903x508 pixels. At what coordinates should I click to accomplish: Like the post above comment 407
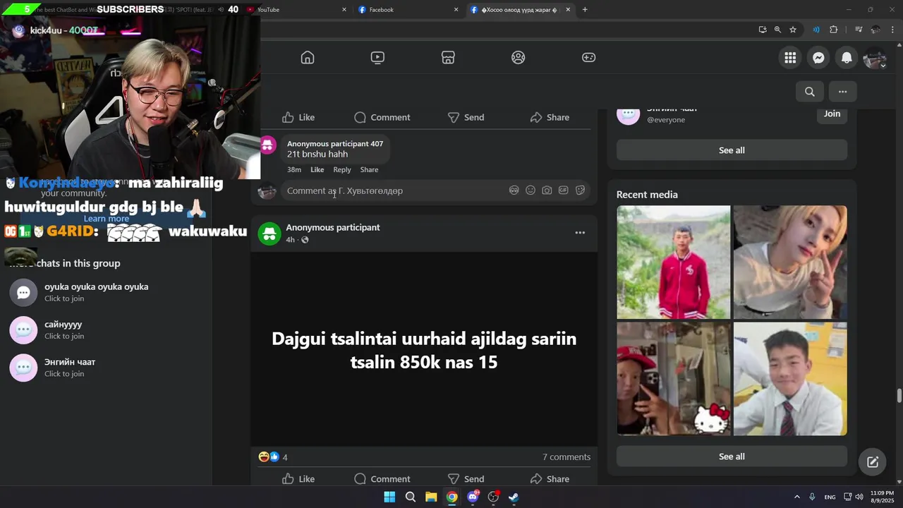click(298, 117)
